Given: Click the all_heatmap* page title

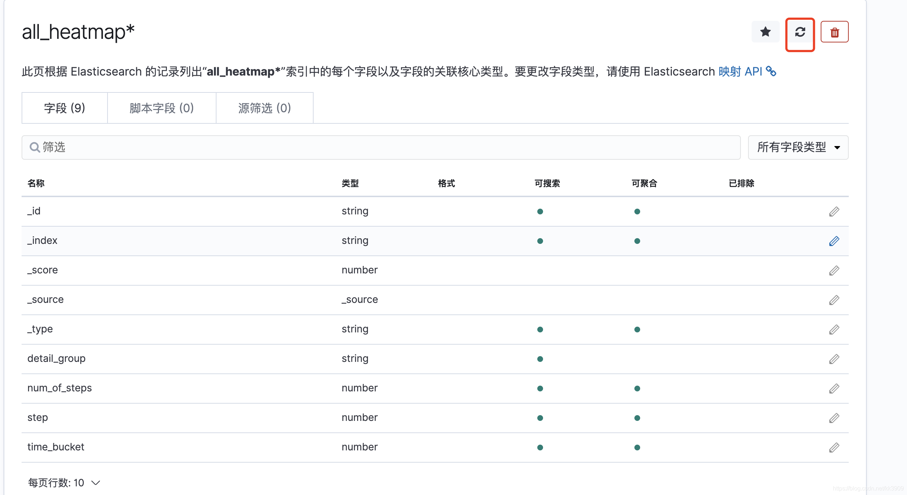Looking at the screenshot, I should (x=78, y=32).
